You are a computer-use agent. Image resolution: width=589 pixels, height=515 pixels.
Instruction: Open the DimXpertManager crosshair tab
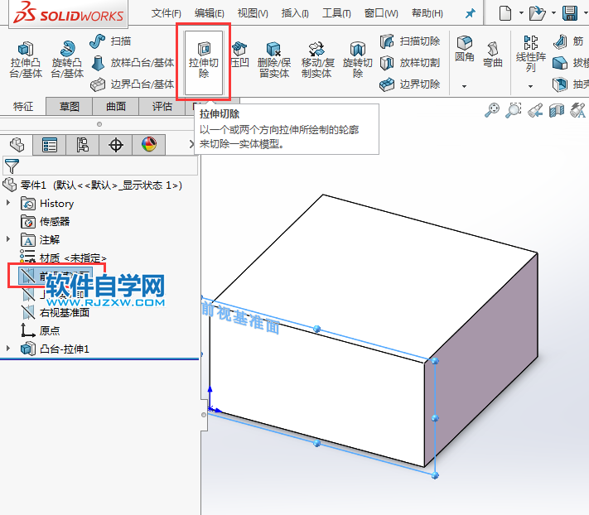point(116,145)
